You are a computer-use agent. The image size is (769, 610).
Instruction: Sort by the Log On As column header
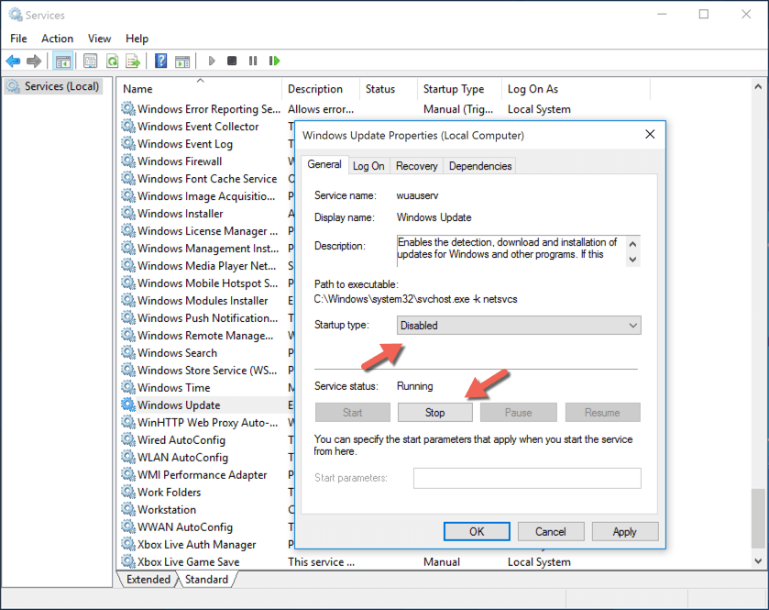[x=576, y=89]
